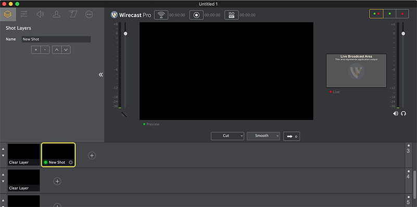Add a shot to layer 3

(92, 155)
